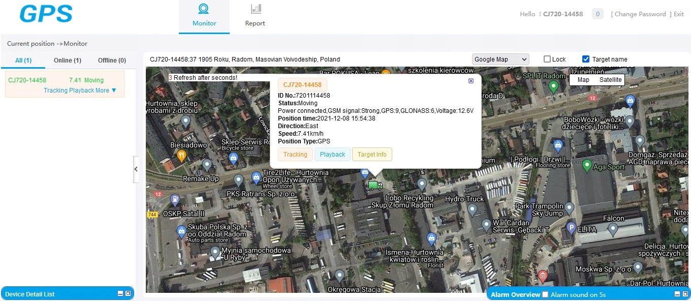Click the Sklep-Serwis bicycle store pin
This screenshot has width=691, height=301.
pyautogui.click(x=233, y=159)
